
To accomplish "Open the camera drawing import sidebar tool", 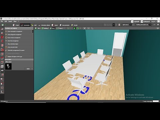I will 2,33.
